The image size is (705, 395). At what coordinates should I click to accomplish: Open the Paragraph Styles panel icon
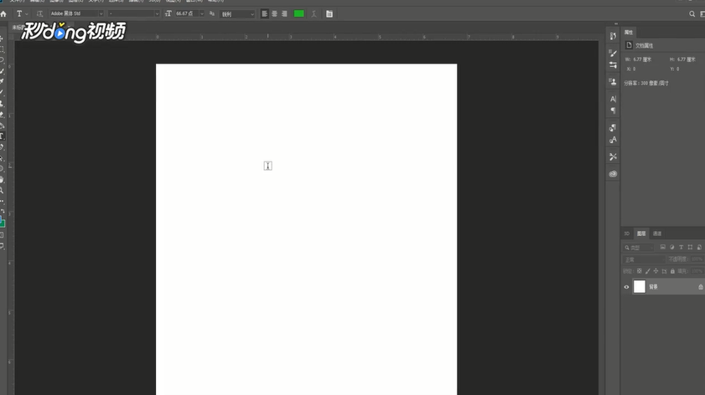[613, 128]
